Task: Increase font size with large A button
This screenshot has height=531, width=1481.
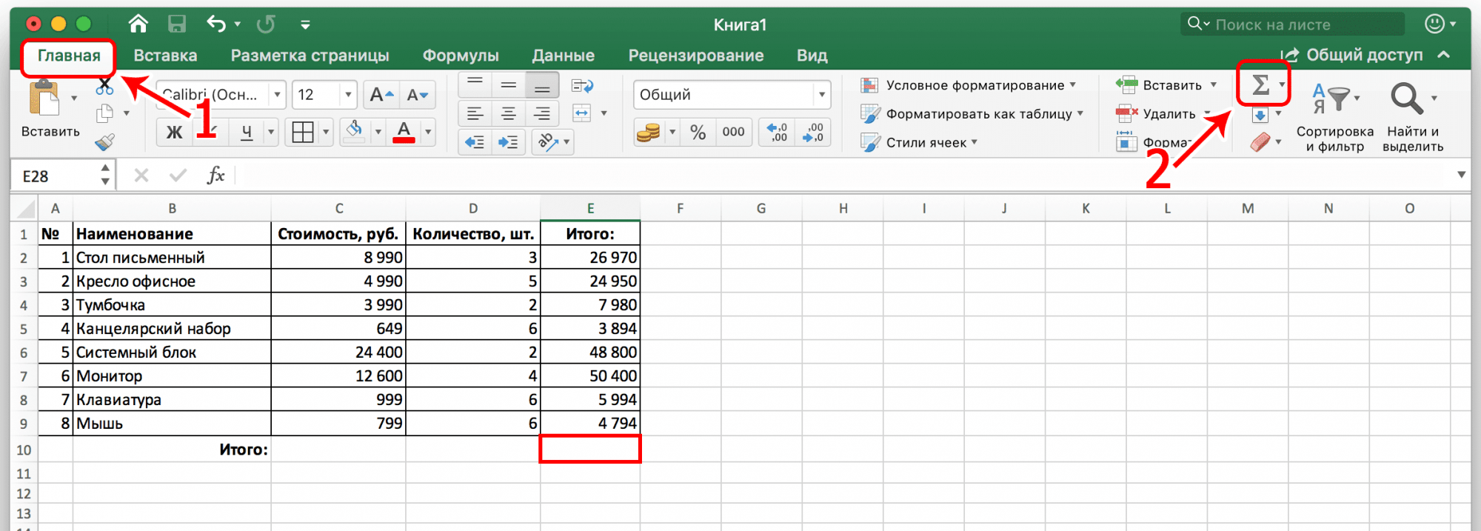Action: 382,95
